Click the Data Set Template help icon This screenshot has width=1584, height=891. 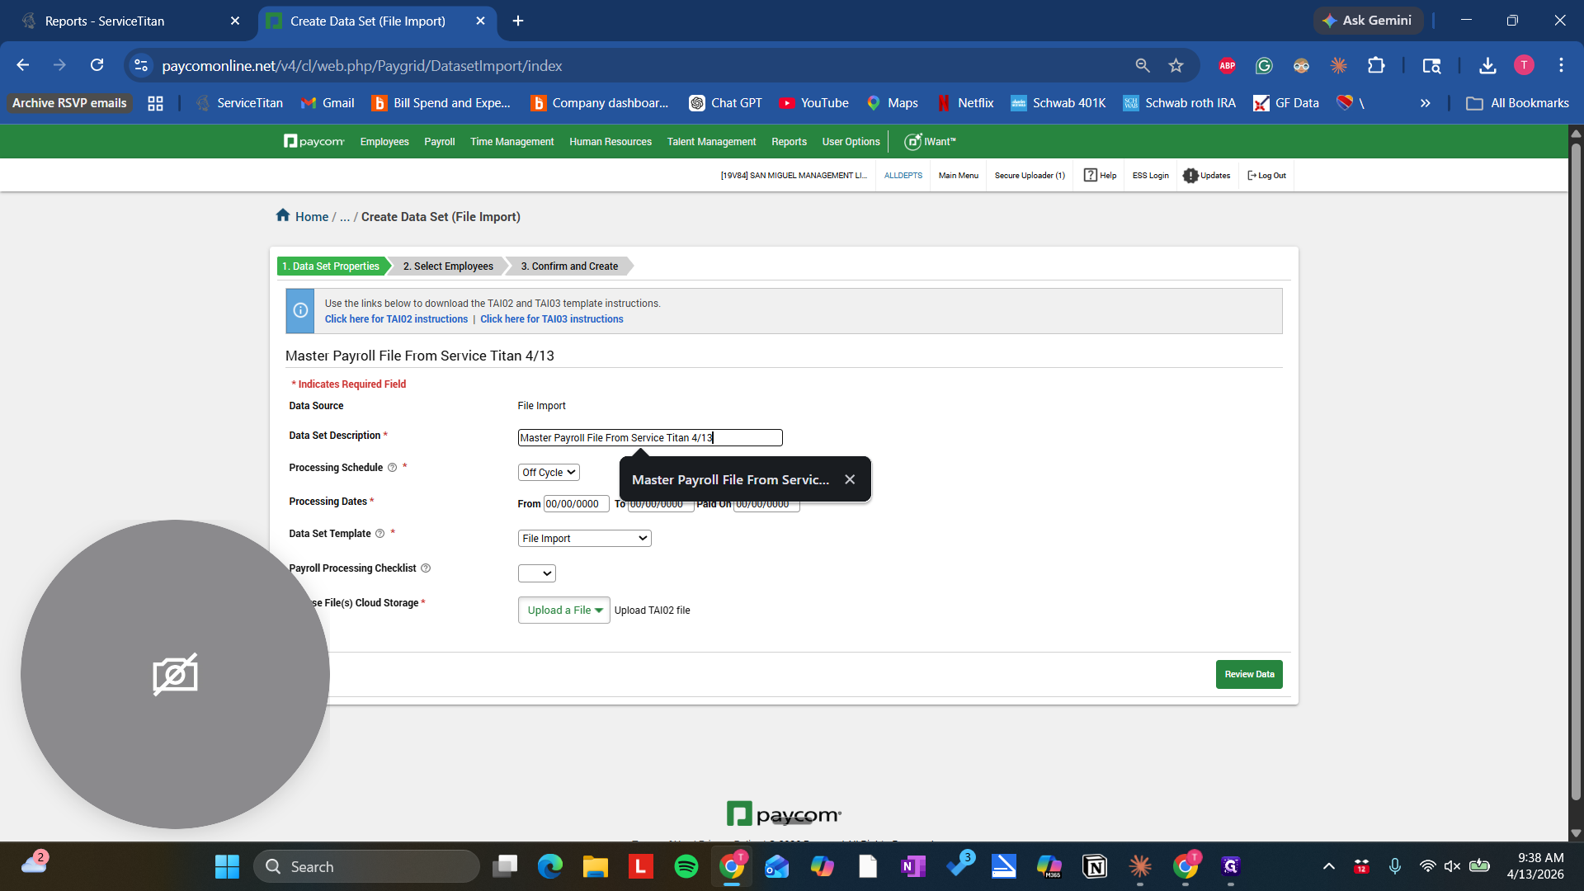click(380, 534)
